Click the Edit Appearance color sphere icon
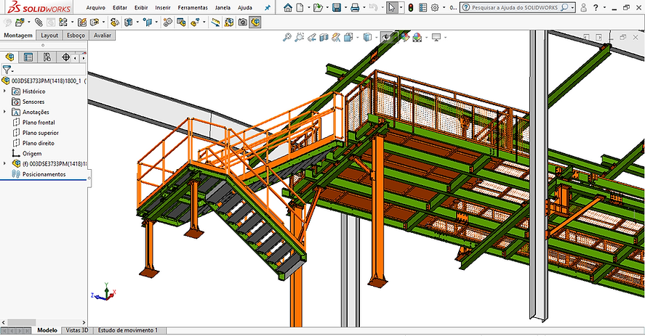 pos(406,38)
